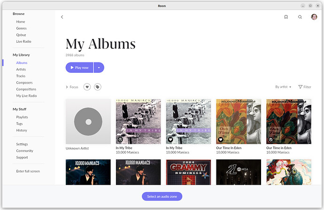The height and width of the screenshot is (210, 324).
Task: Expand the Focus panel
Action: tap(72, 87)
